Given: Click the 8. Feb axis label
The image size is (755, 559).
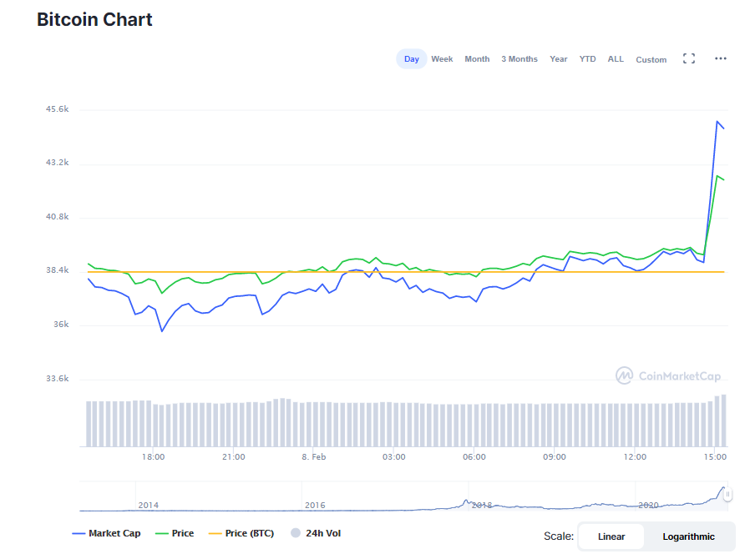Looking at the screenshot, I should [314, 456].
